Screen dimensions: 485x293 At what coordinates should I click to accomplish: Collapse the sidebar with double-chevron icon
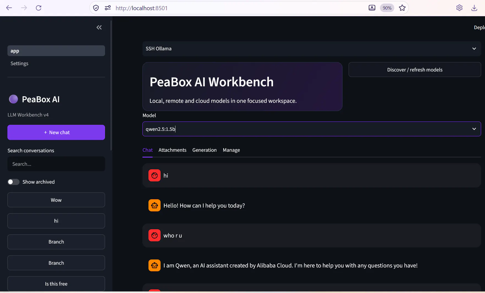click(99, 27)
